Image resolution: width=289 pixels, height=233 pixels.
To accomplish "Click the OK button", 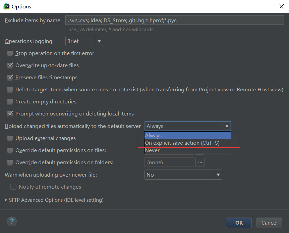I will pos(239,223).
